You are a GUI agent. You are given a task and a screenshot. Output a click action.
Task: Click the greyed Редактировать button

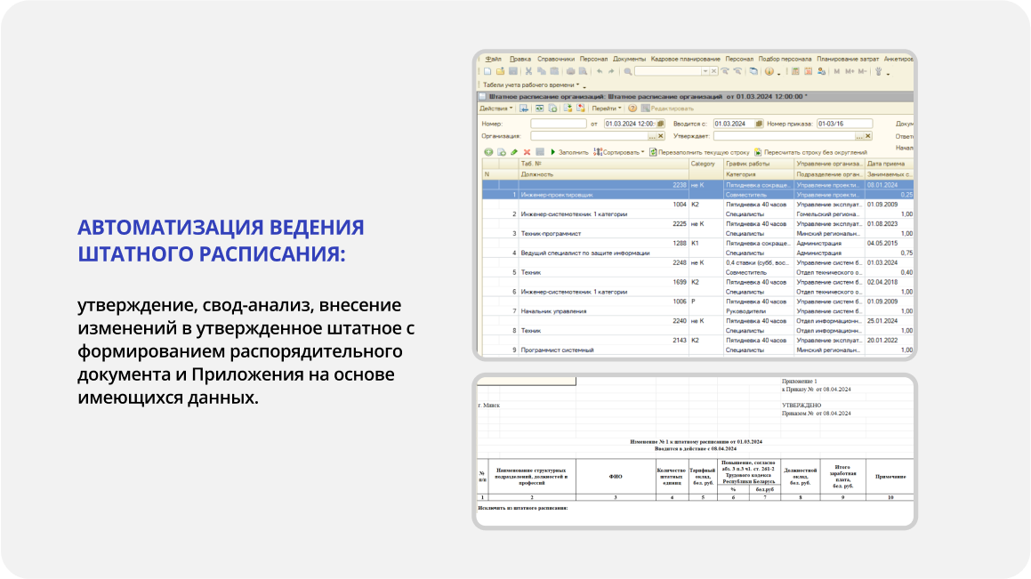click(x=667, y=109)
